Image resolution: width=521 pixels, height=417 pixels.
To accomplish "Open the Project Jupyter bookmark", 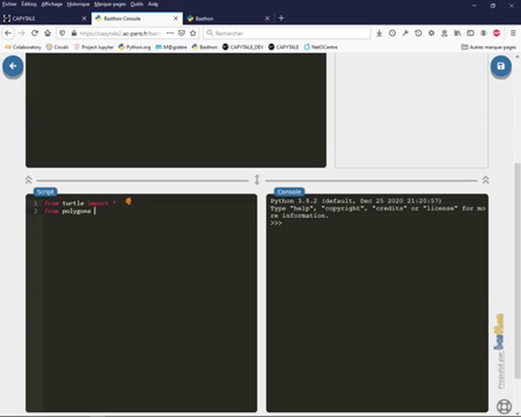I will pos(93,47).
